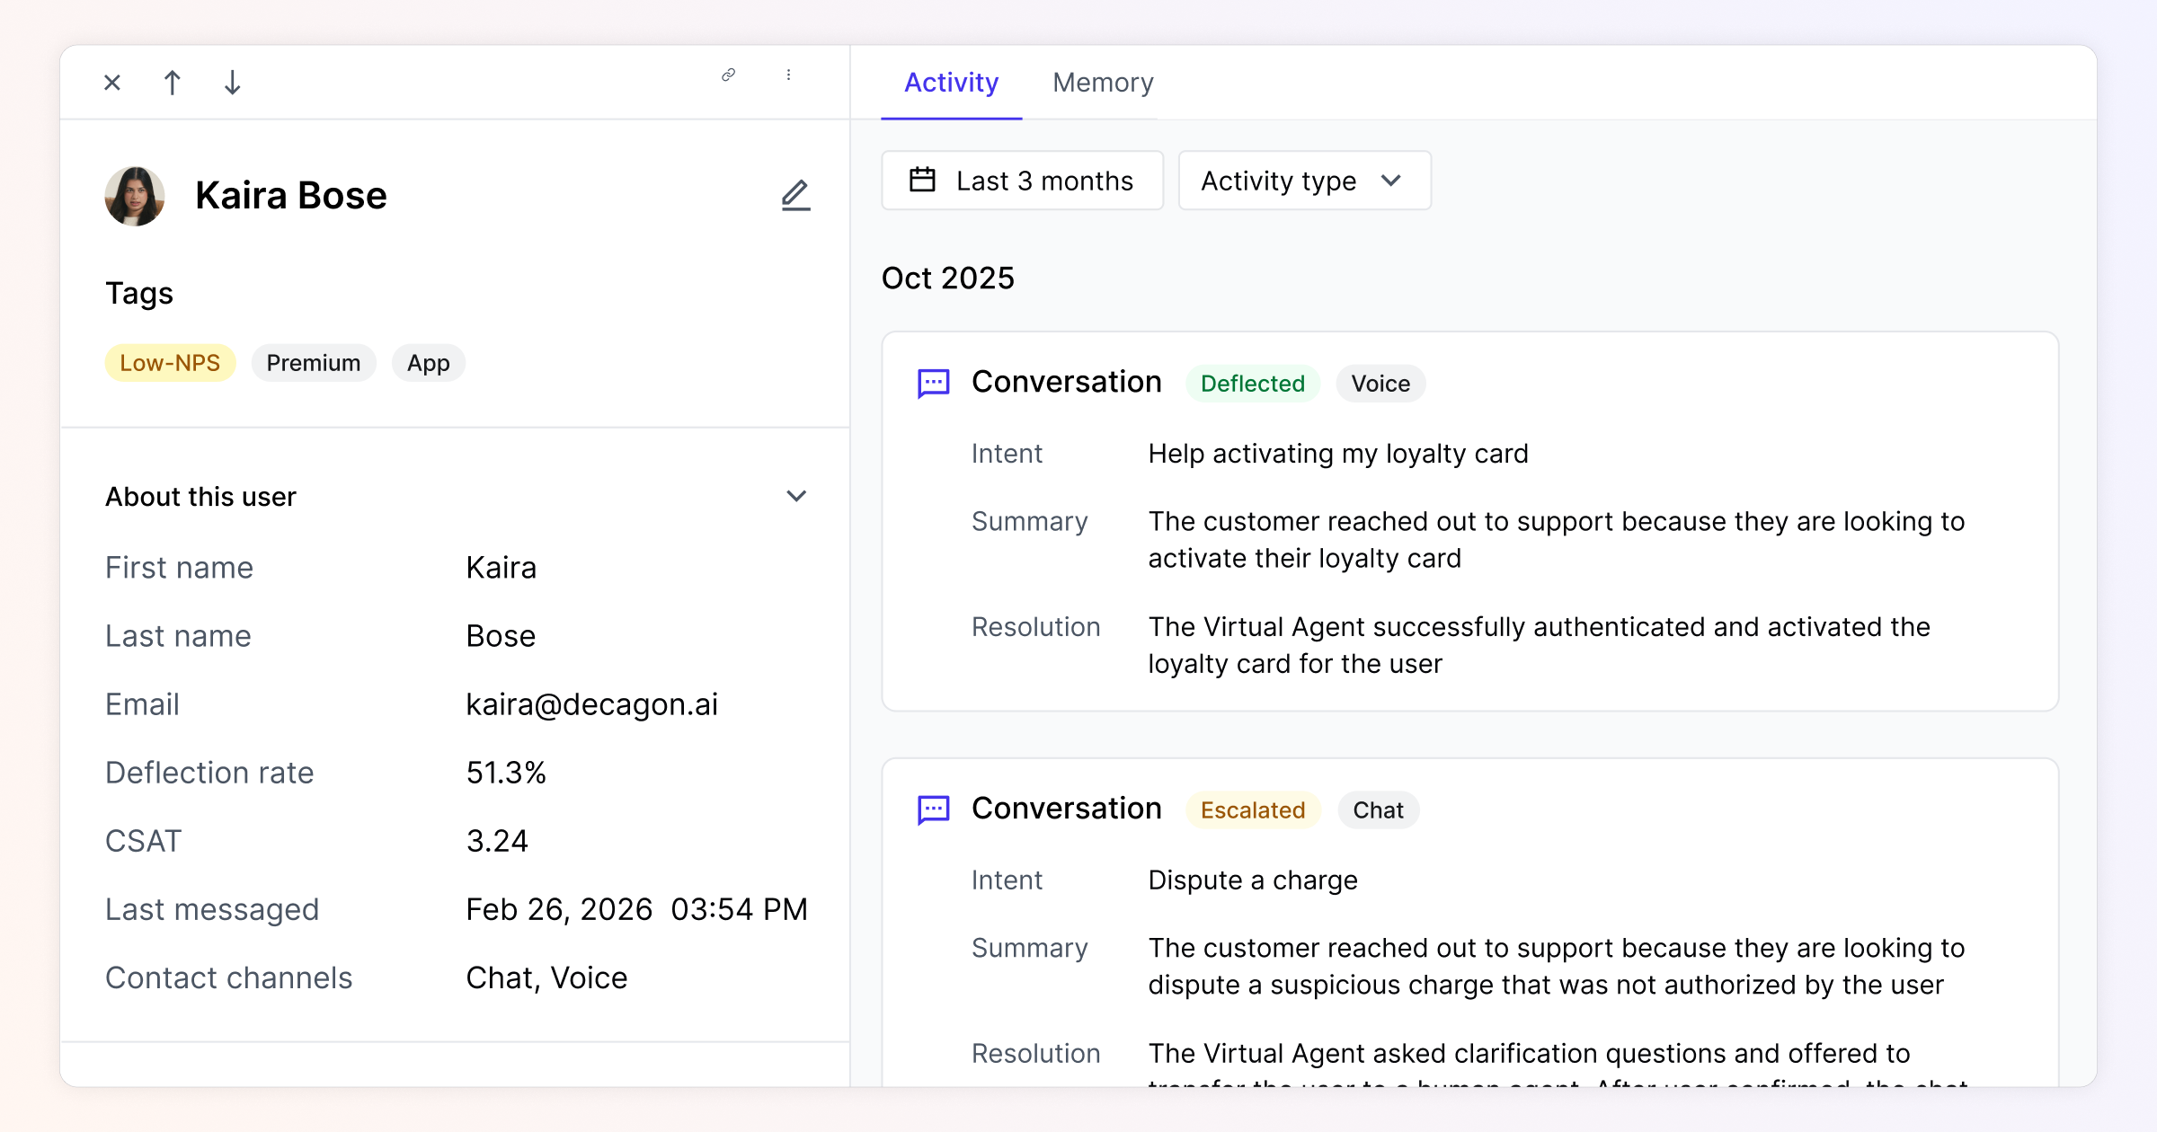Click the Deflected conversation chat bubble icon

(x=933, y=384)
